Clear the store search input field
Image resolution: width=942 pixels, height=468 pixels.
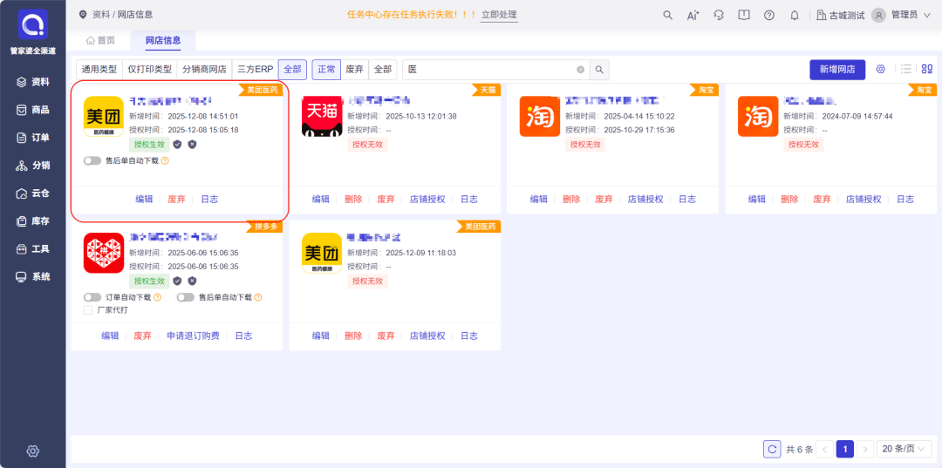pos(581,70)
